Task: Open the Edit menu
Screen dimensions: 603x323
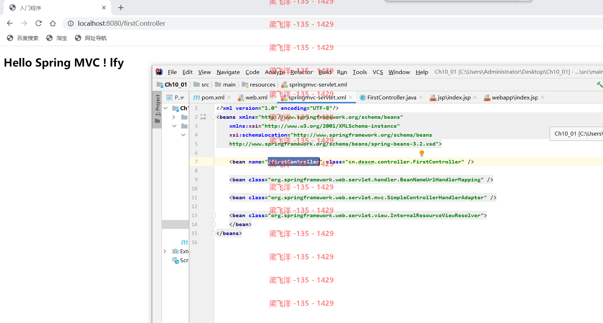Action: pos(187,72)
